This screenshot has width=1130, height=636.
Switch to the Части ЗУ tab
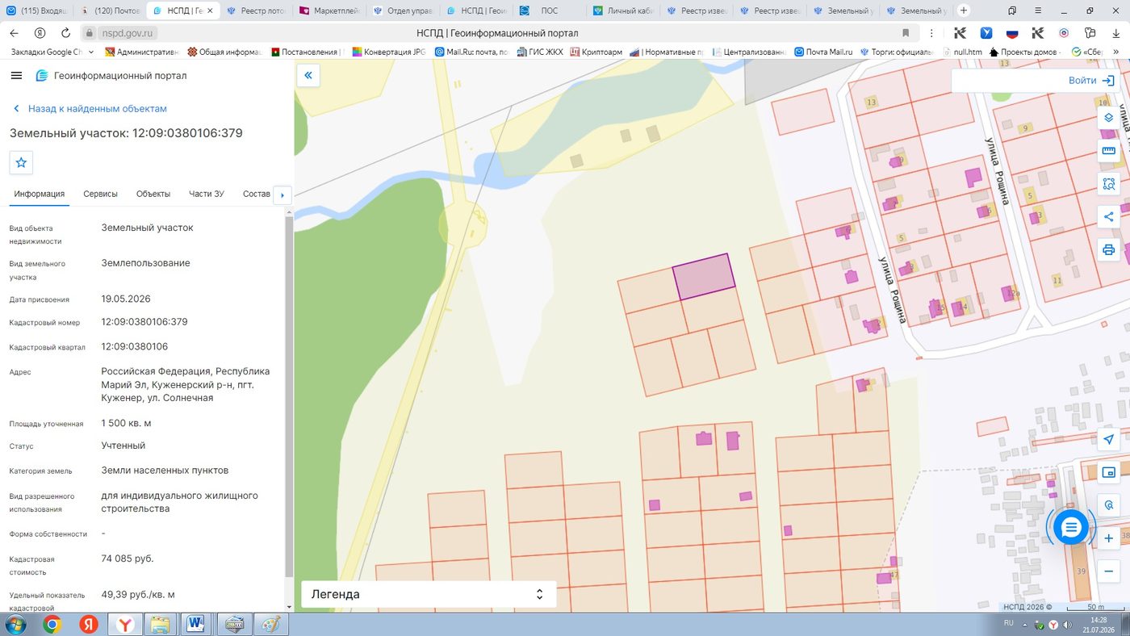pyautogui.click(x=207, y=194)
